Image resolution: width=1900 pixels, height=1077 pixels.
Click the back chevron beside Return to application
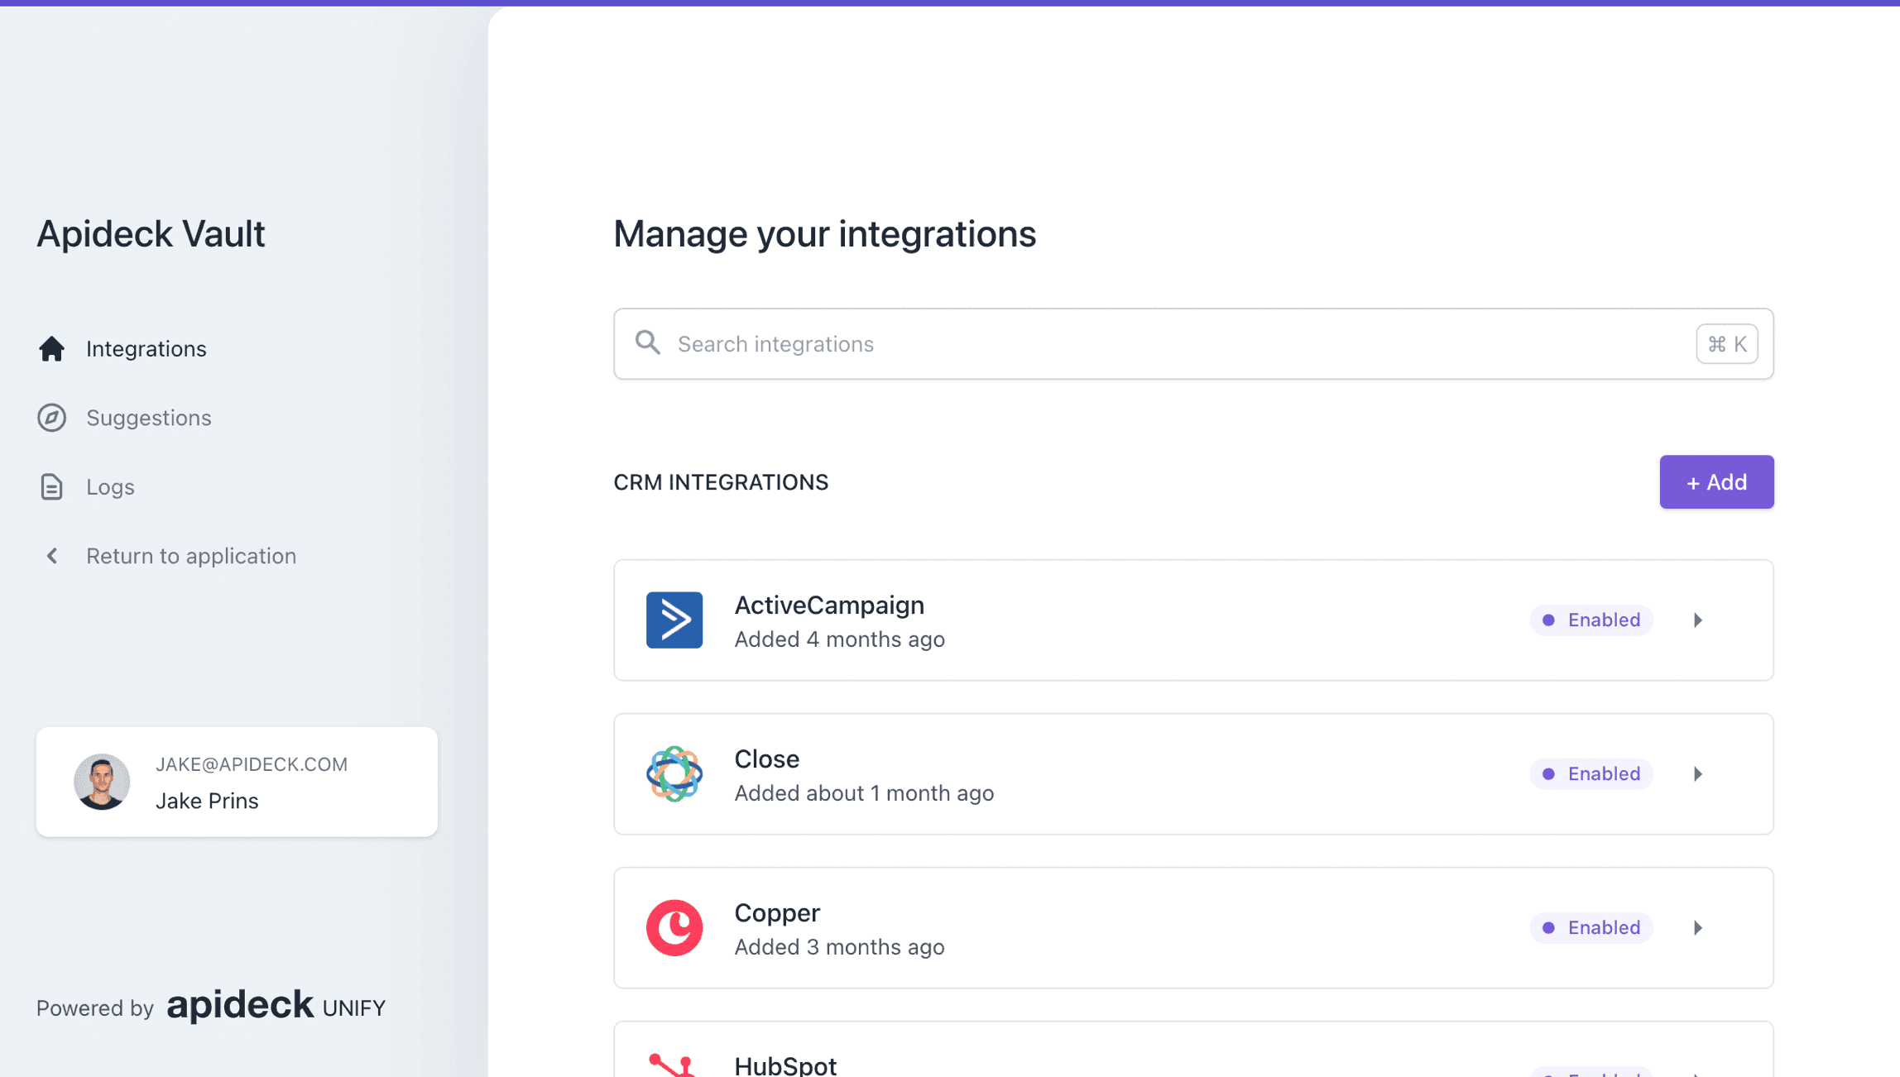(51, 556)
